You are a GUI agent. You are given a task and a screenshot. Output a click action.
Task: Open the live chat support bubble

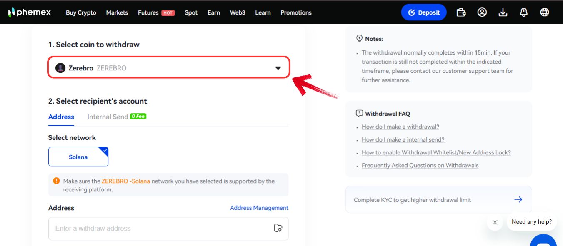(543, 241)
